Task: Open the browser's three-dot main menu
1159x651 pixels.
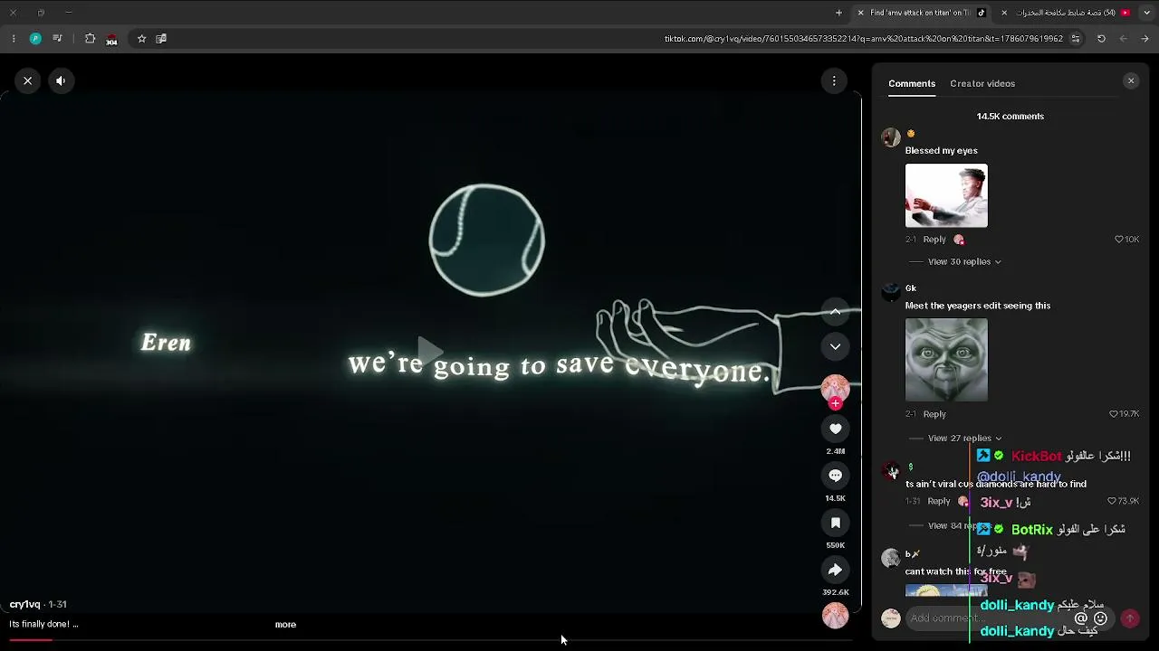Action: pos(13,39)
